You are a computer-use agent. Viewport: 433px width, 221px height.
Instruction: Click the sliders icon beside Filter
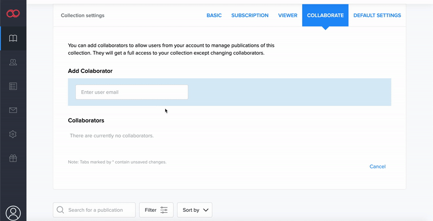click(164, 210)
